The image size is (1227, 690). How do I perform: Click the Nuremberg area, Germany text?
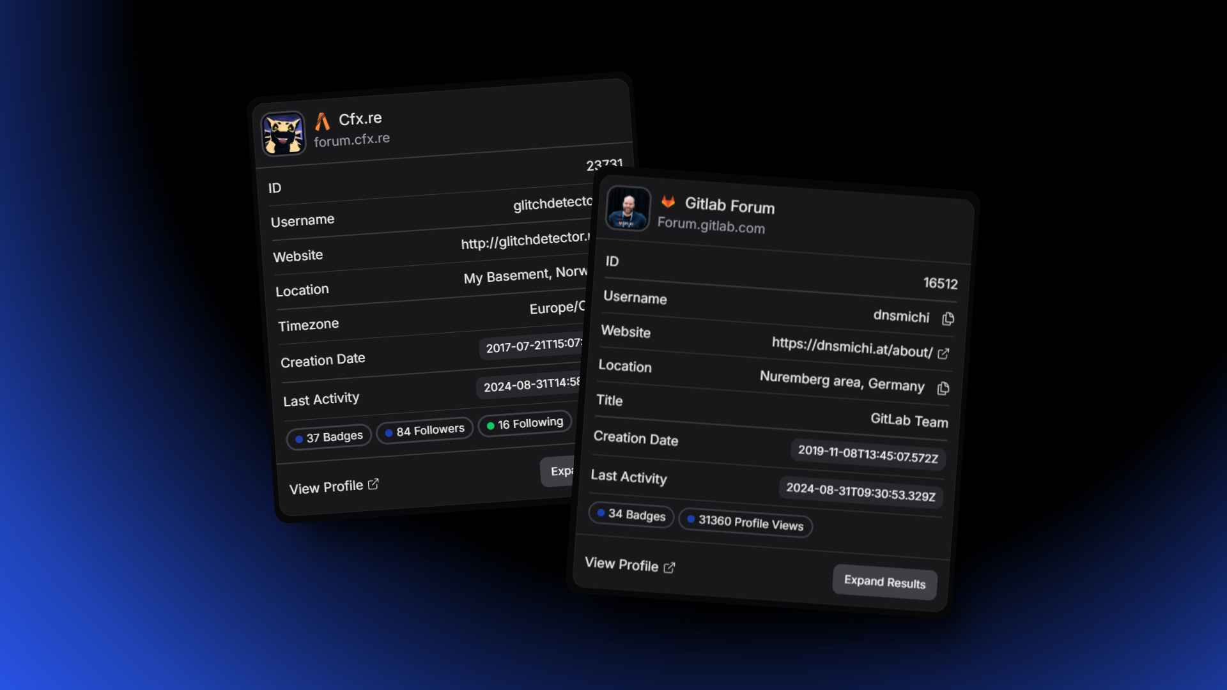(x=842, y=381)
